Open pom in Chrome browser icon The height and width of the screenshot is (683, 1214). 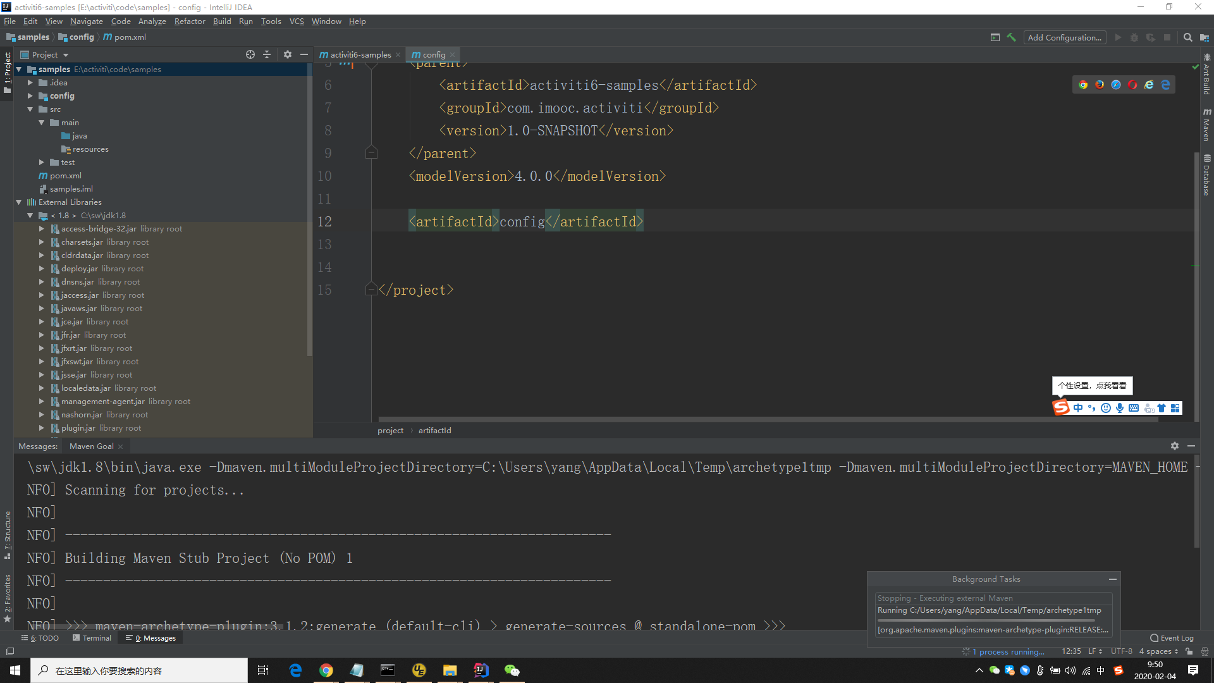tap(1083, 85)
